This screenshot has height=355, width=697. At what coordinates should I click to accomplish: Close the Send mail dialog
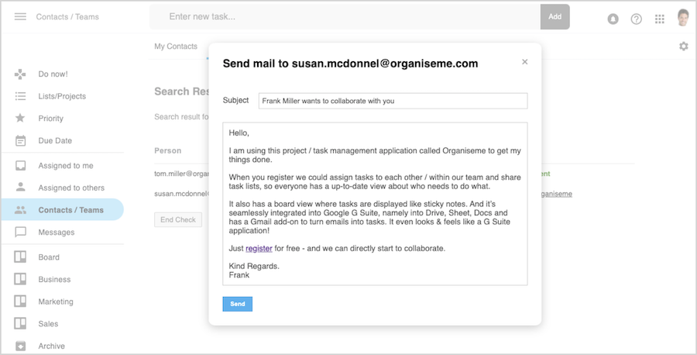coord(524,62)
